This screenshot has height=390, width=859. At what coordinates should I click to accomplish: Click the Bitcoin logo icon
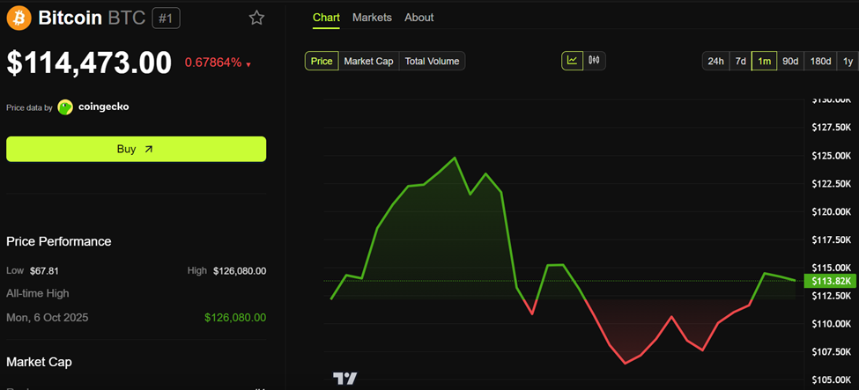(x=19, y=18)
